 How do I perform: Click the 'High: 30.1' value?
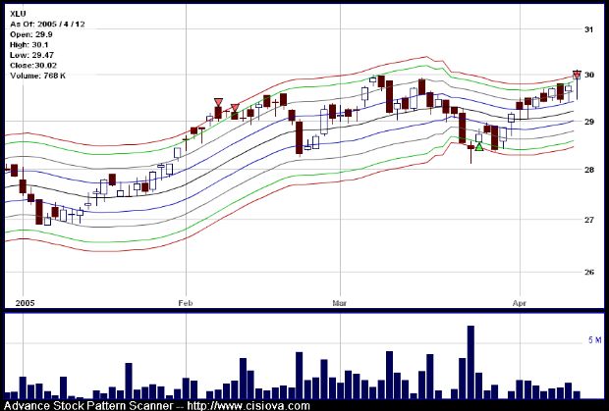[x=29, y=45]
